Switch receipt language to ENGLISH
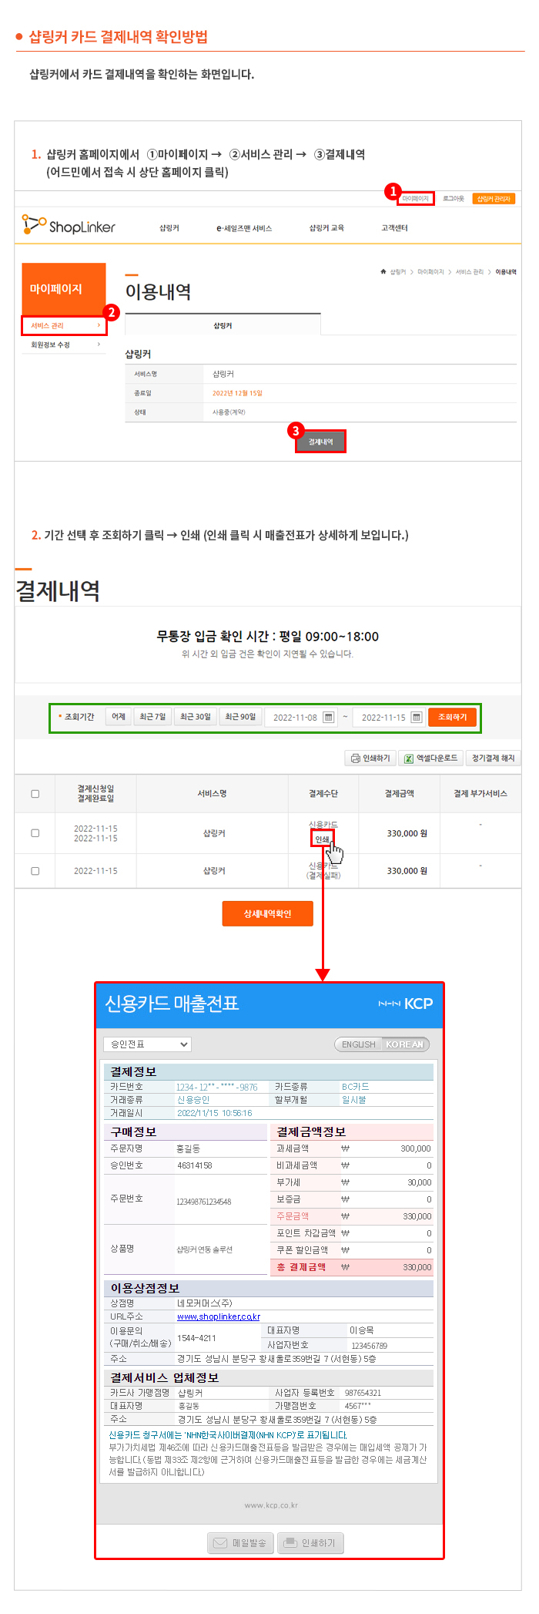The height and width of the screenshot is (1614, 539). (359, 1044)
